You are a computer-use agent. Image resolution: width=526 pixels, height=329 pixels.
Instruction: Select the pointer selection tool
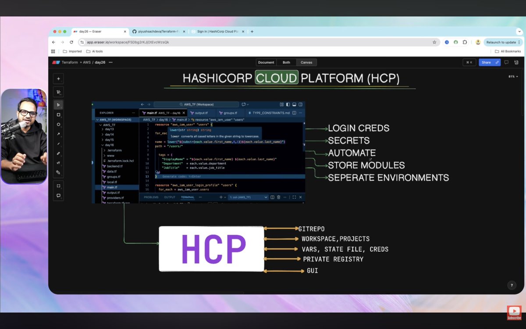point(59,105)
